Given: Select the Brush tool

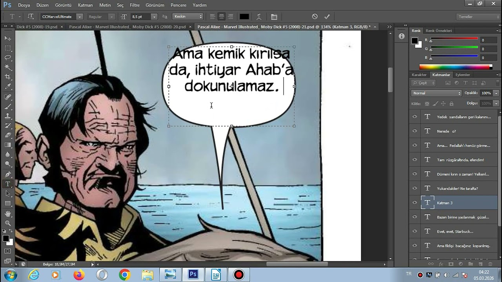Looking at the screenshot, I should [x=8, y=107].
